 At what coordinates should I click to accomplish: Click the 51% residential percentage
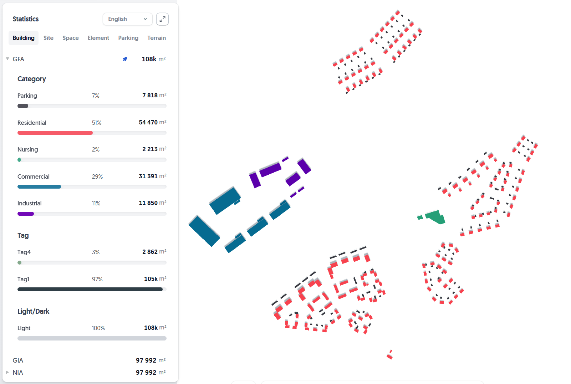pos(97,123)
